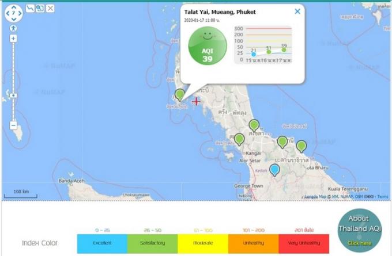Click the blue Excellent color swatch
392x256 pixels.
102,243
